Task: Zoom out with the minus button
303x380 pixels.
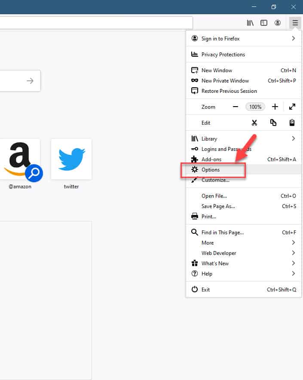Action: (236, 107)
